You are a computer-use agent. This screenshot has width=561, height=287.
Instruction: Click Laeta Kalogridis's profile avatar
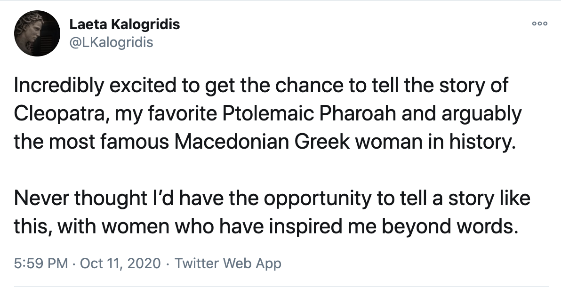[x=37, y=32]
